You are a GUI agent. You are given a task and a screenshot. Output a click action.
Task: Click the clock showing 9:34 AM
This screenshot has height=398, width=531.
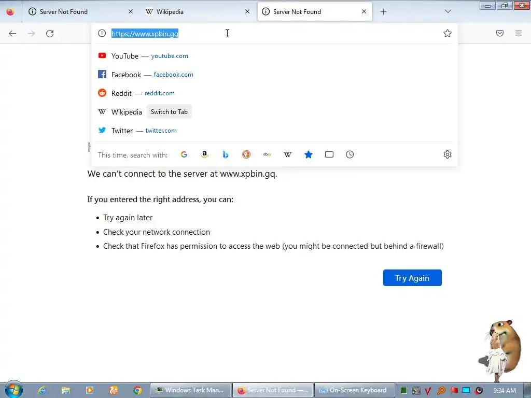[504, 390]
